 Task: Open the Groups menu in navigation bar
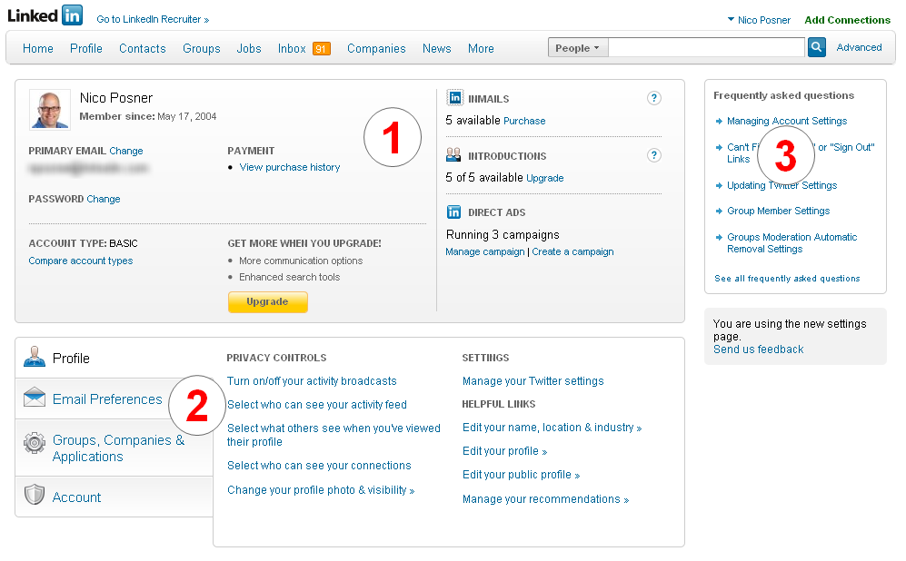pyautogui.click(x=202, y=48)
